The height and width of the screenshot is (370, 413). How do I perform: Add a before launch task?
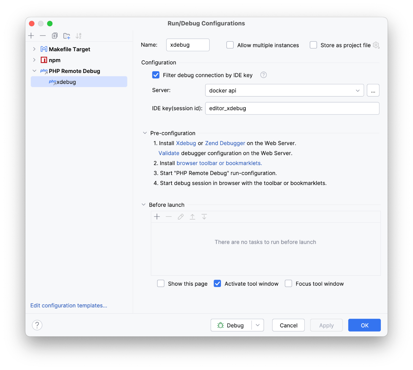pyautogui.click(x=157, y=217)
